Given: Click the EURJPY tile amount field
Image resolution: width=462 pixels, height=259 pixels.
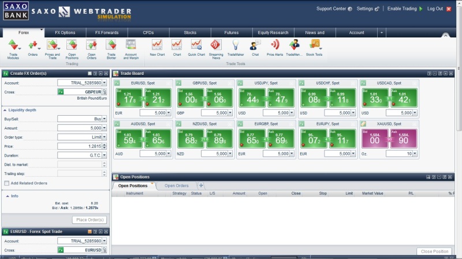Looking at the screenshot, I should click(338, 154).
